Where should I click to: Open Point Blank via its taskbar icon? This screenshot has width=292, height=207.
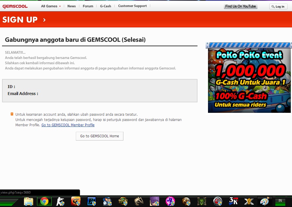pyautogui.click(x=91, y=201)
